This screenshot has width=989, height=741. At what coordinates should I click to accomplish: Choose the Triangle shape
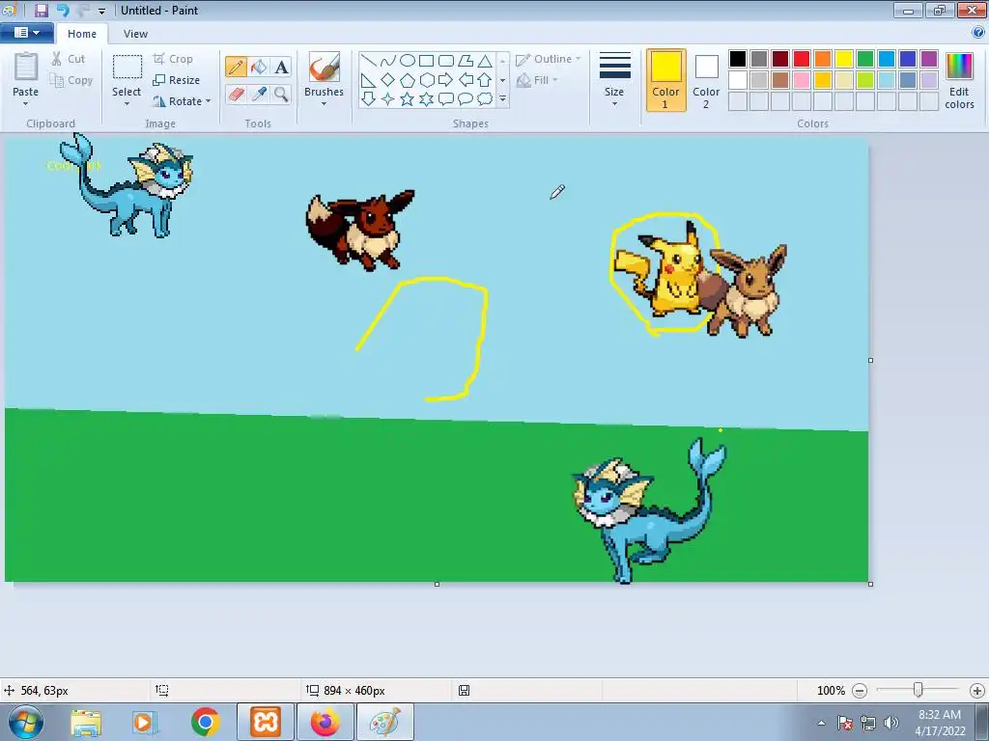(x=485, y=61)
